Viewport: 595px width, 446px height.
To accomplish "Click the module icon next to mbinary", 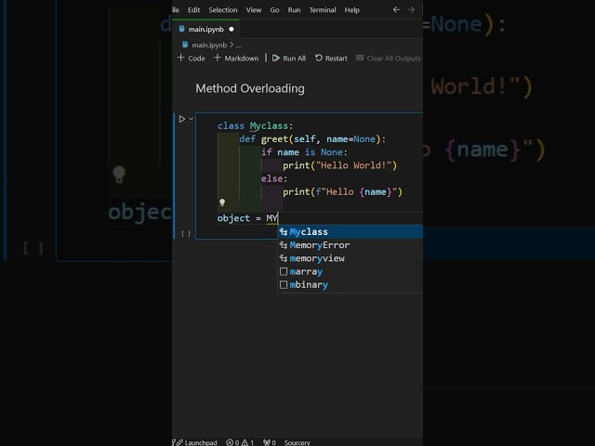I will pyautogui.click(x=283, y=285).
